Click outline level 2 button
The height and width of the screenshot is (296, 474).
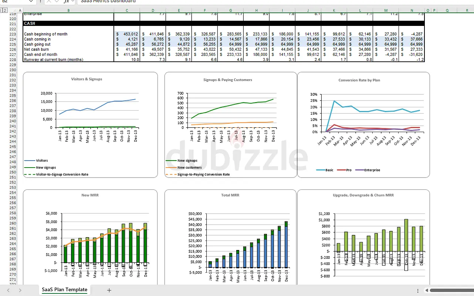[x=6, y=10]
